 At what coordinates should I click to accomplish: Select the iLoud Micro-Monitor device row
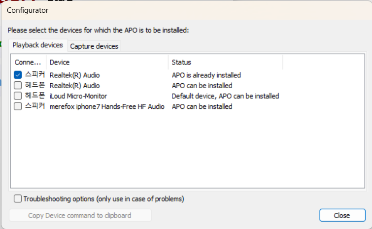78,96
